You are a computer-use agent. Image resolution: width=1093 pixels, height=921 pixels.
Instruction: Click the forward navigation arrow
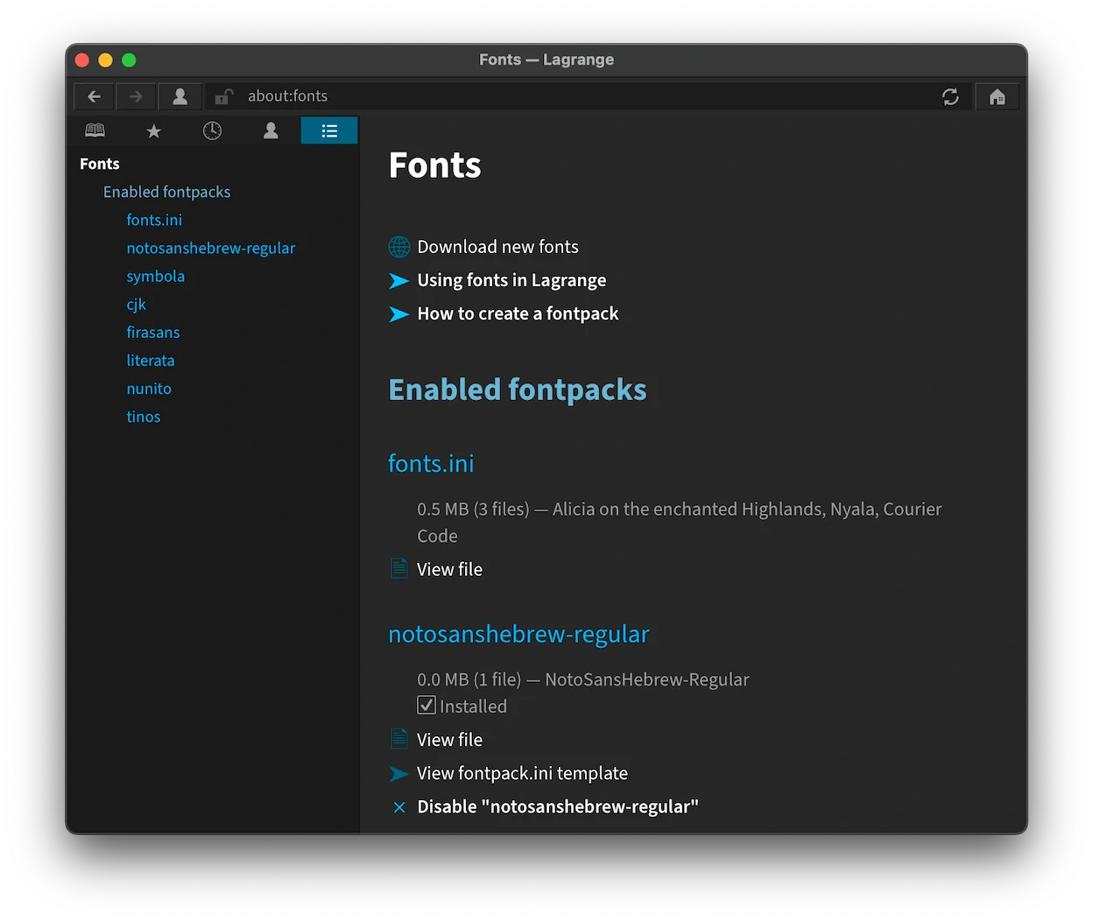coord(136,96)
